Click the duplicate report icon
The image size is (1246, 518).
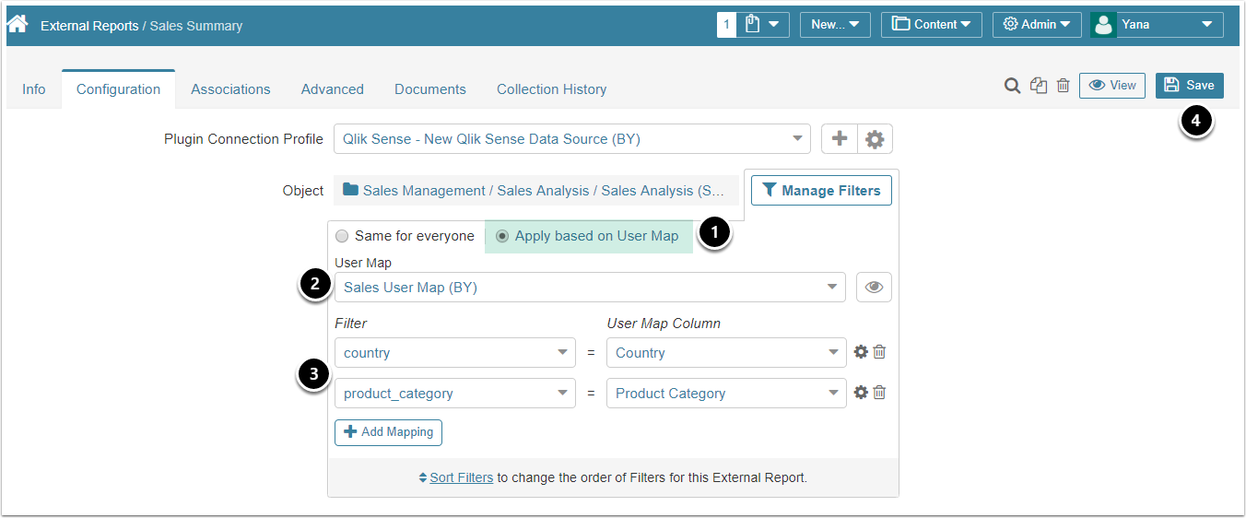1039,86
